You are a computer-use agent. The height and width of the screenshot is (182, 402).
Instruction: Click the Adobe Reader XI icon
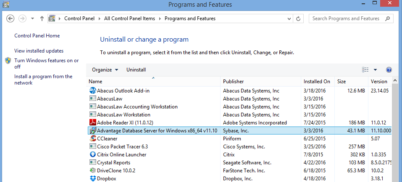point(92,122)
